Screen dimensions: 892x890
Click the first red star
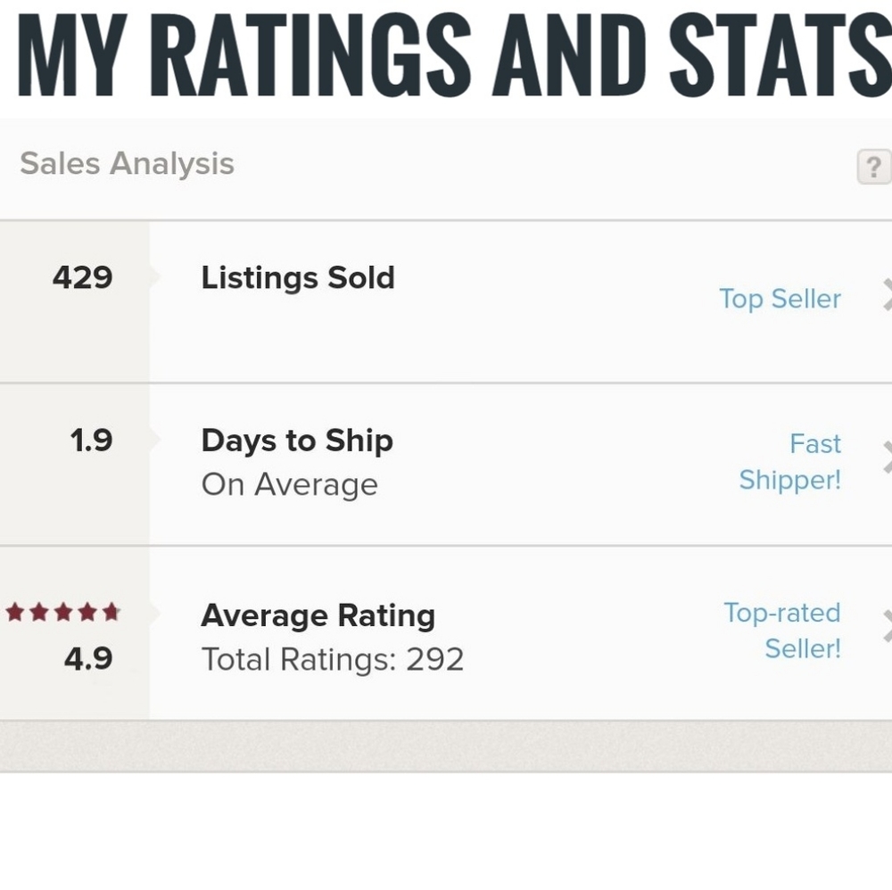[15, 612]
